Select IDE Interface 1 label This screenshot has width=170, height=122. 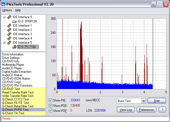(22, 26)
